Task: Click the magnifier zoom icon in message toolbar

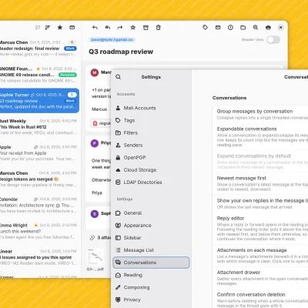Action: point(256,27)
